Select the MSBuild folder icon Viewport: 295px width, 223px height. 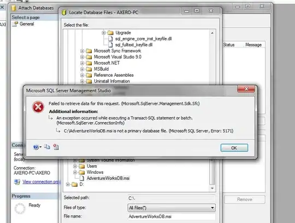pos(89,69)
